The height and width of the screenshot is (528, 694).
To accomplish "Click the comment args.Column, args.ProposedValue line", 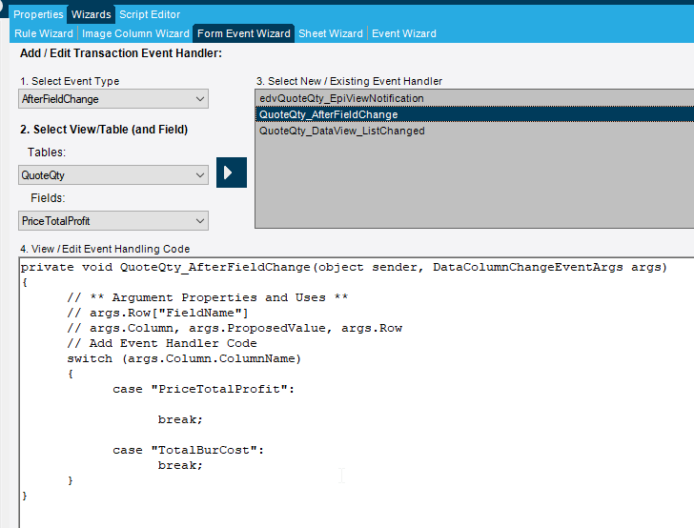I will pos(235,329).
